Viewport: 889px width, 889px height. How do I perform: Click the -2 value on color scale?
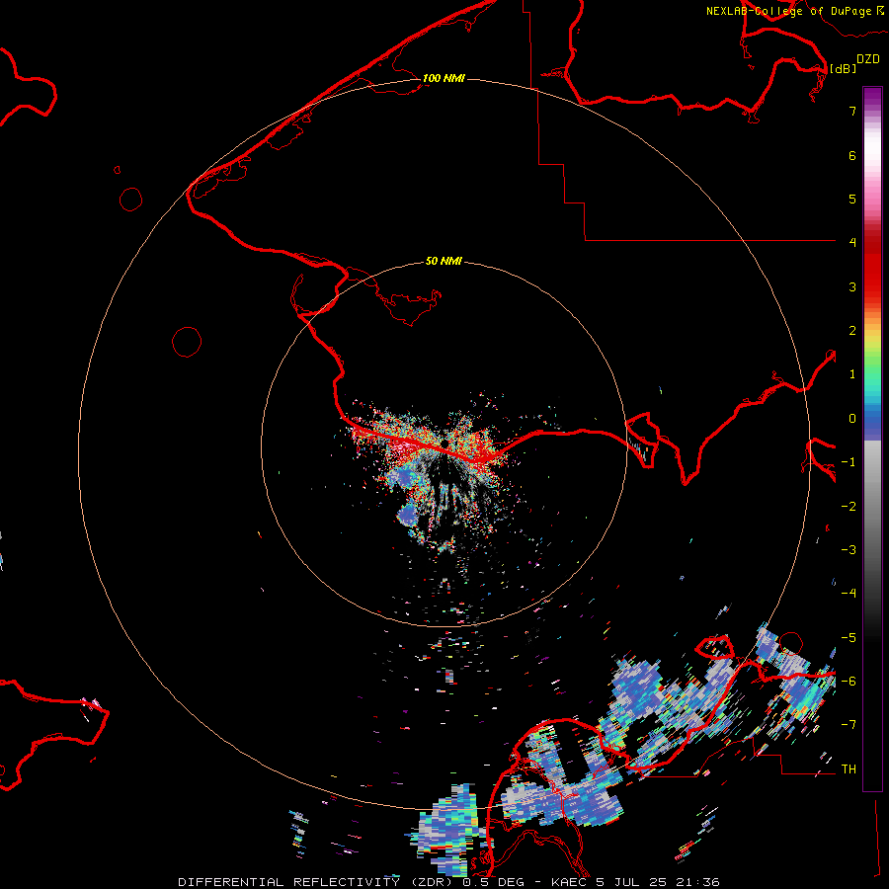(x=849, y=507)
